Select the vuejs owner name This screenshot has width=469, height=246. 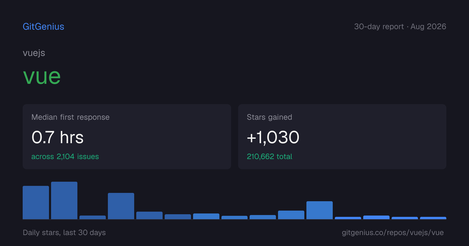point(34,53)
